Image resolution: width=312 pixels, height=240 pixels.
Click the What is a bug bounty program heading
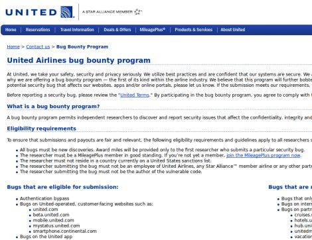[x=53, y=107]
